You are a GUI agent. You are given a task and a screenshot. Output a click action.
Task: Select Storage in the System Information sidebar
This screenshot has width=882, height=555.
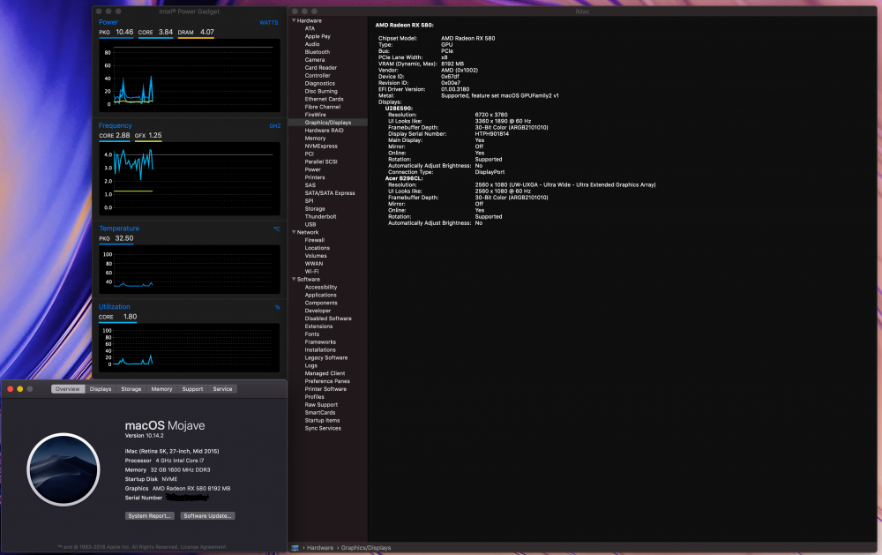coord(315,209)
